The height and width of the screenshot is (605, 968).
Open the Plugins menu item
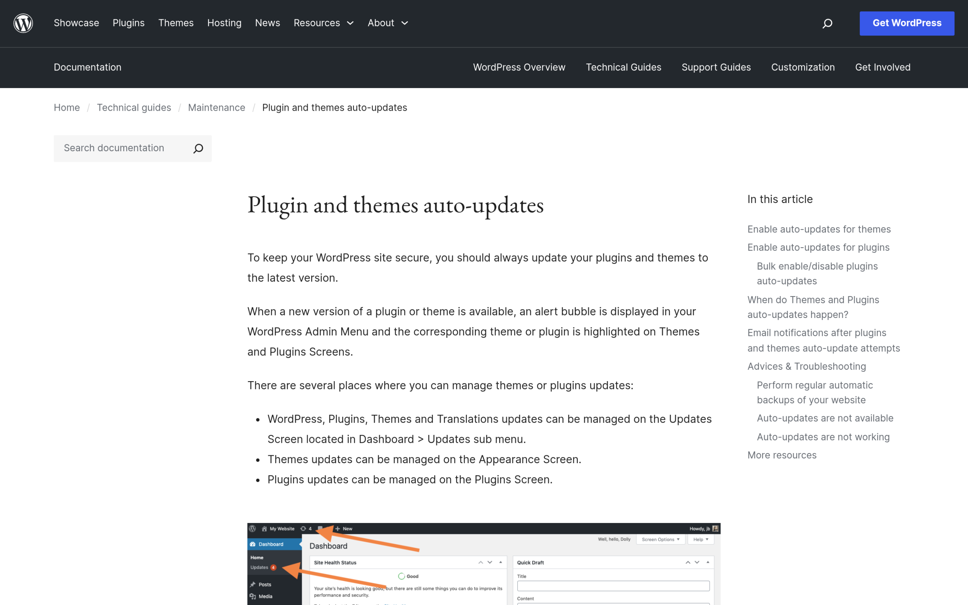(129, 23)
